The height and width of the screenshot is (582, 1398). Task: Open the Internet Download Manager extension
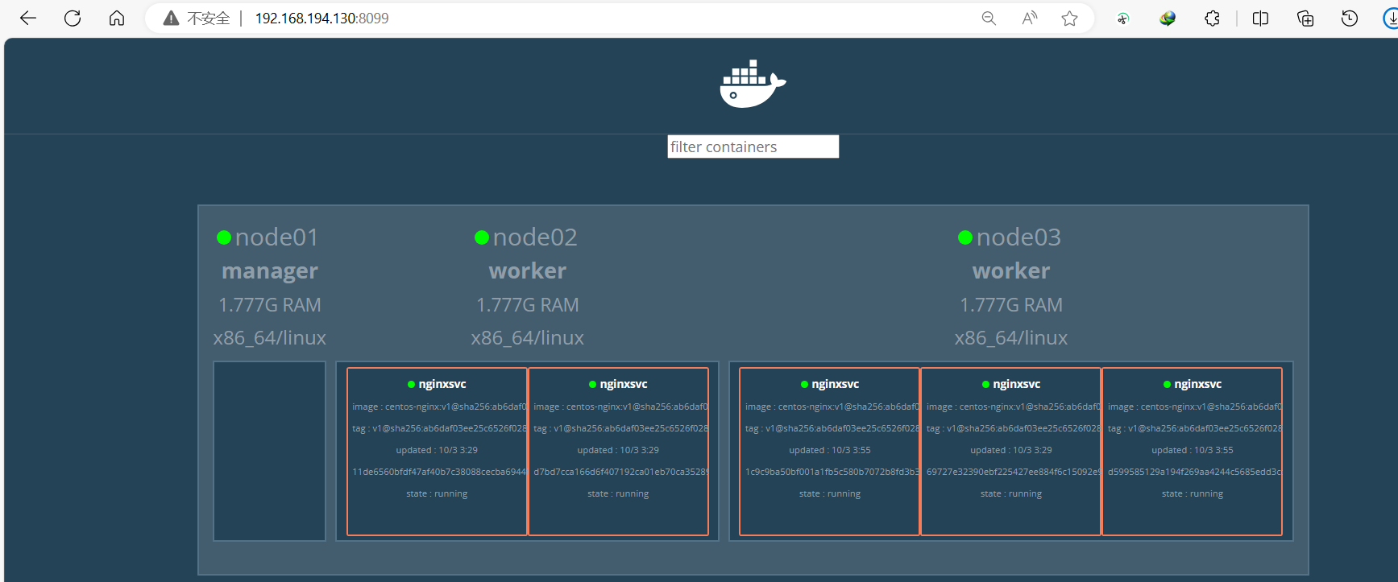click(x=1168, y=19)
